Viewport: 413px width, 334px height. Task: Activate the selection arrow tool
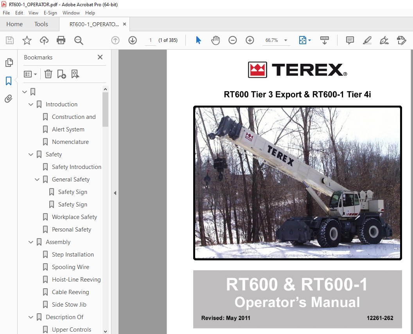(198, 40)
